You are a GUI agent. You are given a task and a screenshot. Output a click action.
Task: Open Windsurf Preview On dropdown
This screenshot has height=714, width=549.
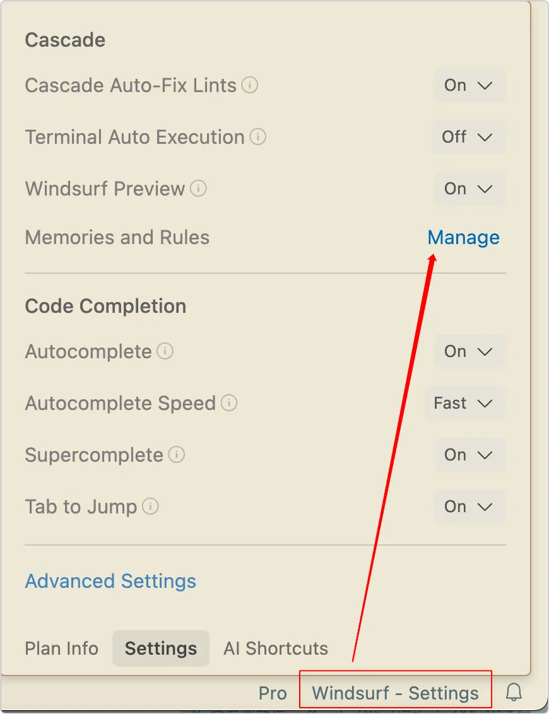(x=469, y=189)
